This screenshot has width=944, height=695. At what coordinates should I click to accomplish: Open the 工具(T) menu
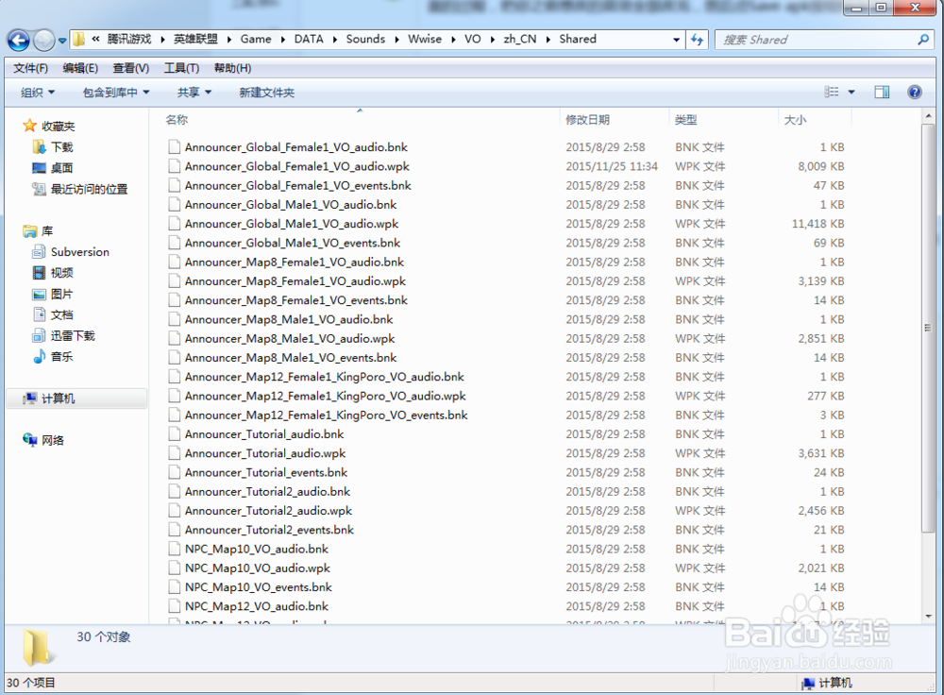(x=182, y=68)
